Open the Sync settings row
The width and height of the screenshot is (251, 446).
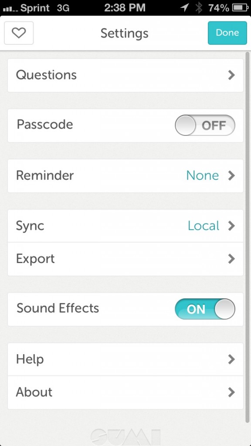coord(125,226)
